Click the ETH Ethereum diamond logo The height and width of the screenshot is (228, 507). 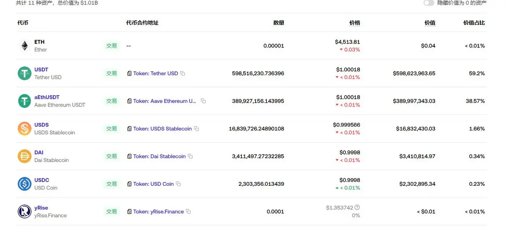coord(25,46)
